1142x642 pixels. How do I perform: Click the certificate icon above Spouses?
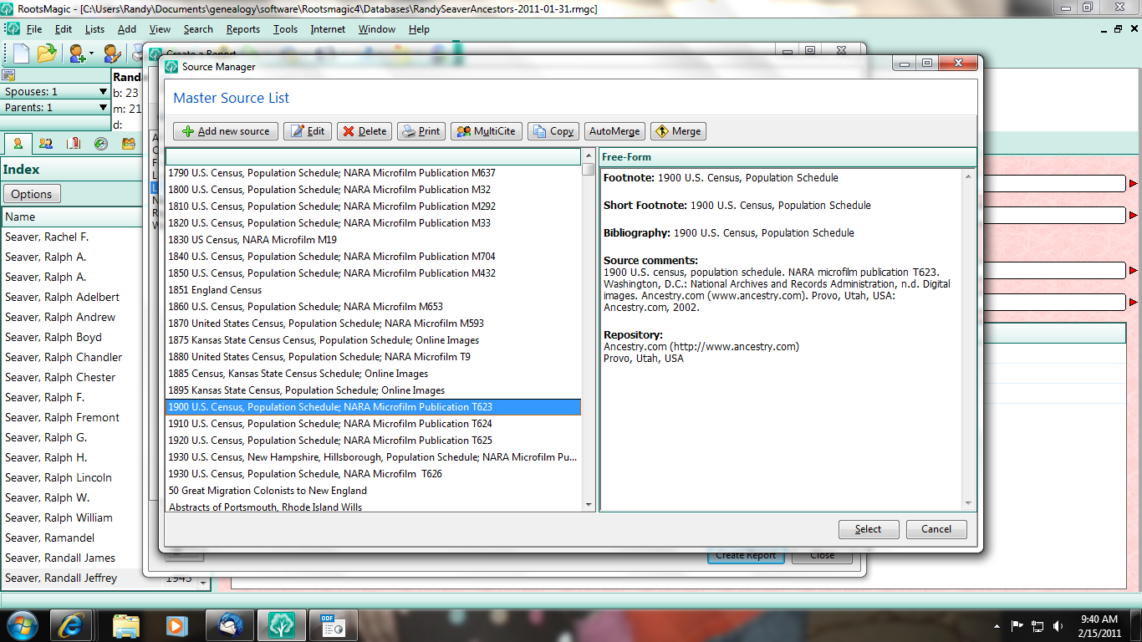(x=8, y=76)
